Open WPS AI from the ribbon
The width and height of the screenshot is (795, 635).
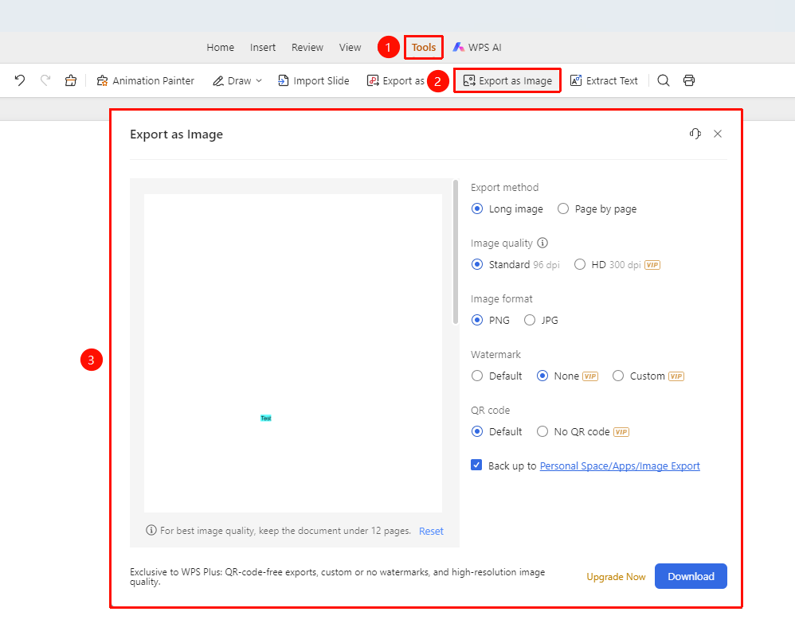click(x=477, y=47)
